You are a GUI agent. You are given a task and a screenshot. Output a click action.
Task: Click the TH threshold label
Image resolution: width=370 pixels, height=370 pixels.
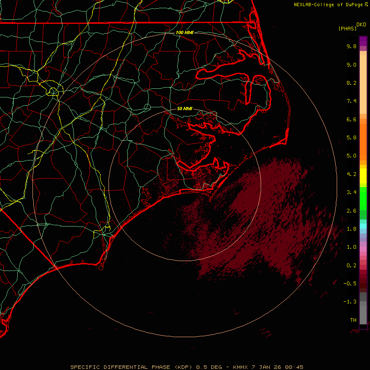(x=353, y=320)
